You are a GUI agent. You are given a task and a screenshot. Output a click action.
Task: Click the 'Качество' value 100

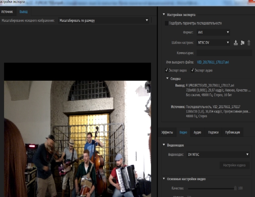(x=240, y=188)
